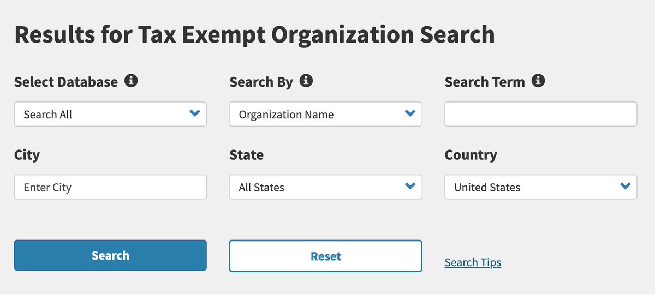Click the blue Search button
The width and height of the screenshot is (655, 306).
[x=110, y=255]
